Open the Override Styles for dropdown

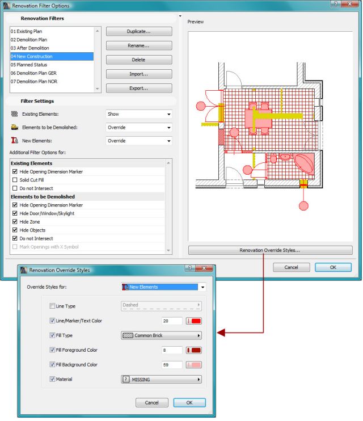[163, 287]
